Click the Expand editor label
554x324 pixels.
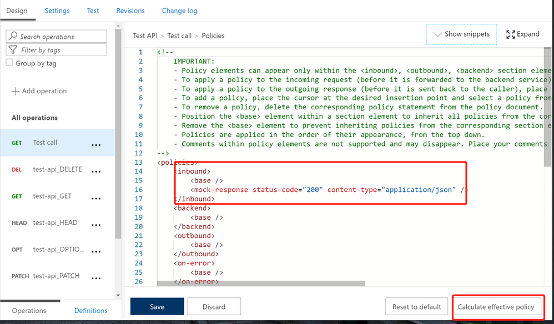[x=528, y=34]
